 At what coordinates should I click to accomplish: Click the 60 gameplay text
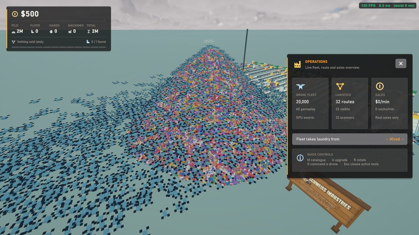pyautogui.click(x=306, y=109)
